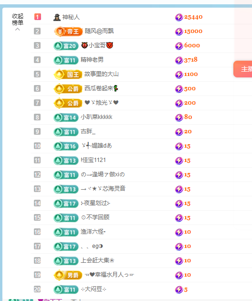Screen dimensions: 252x301
Task: Collapse the leaderboard with 收起榜单
Action: (18, 20)
